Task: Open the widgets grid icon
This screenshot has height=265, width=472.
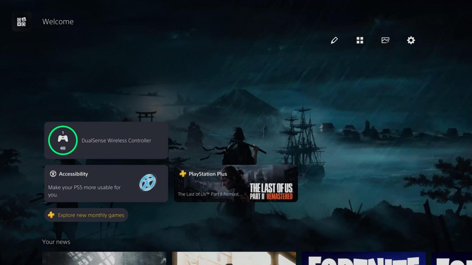Action: (x=360, y=40)
